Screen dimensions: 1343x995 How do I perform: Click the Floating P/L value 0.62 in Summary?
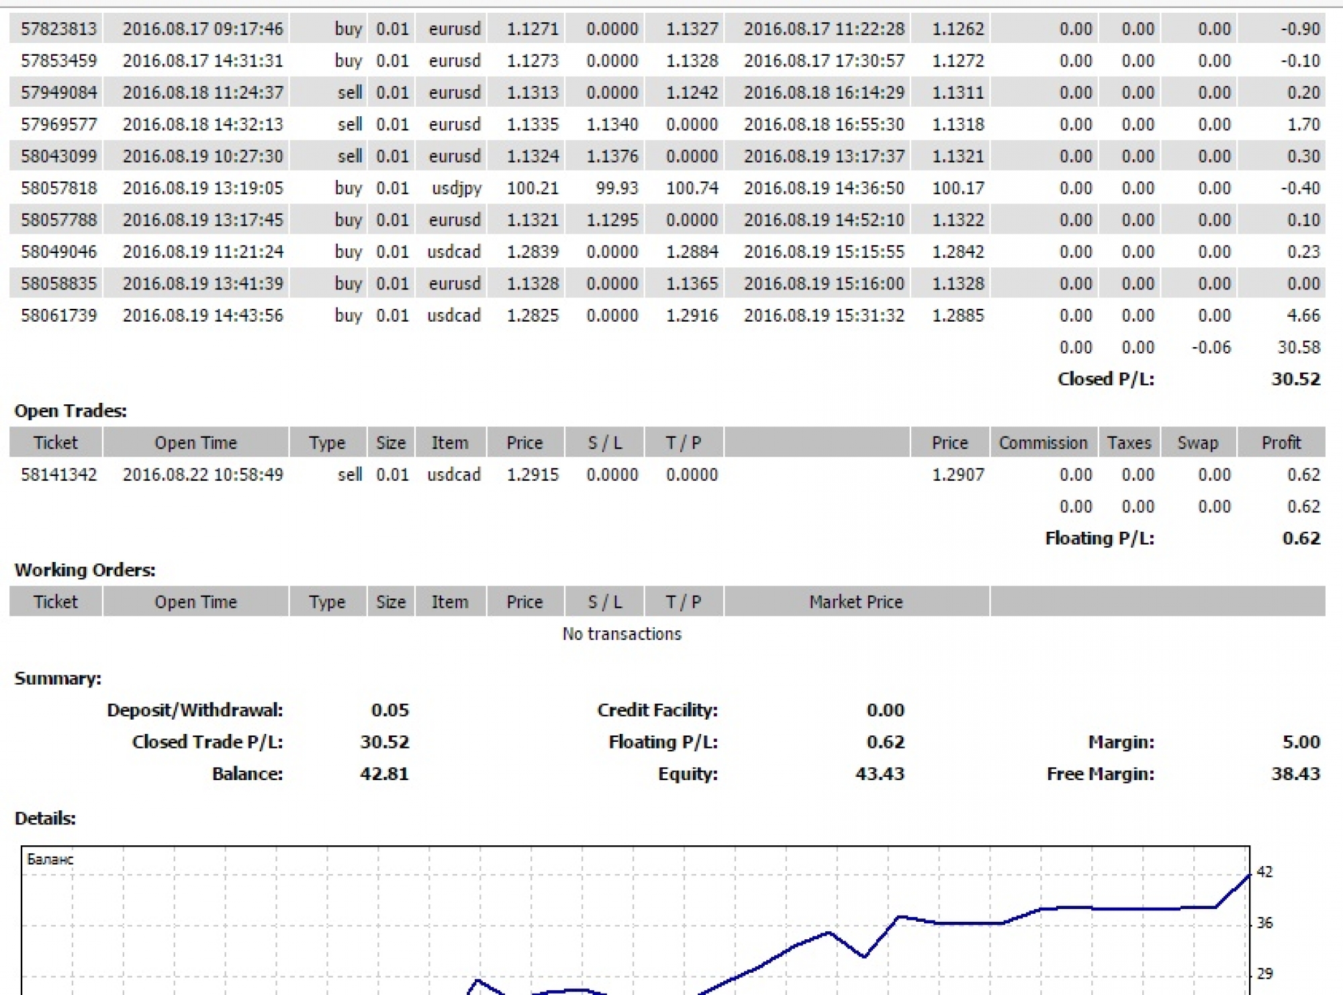pyautogui.click(x=885, y=742)
